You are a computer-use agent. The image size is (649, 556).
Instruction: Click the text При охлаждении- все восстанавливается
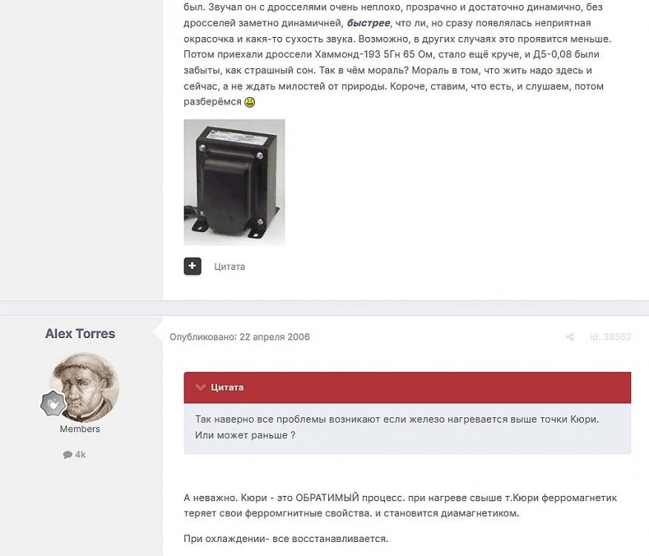point(286,539)
